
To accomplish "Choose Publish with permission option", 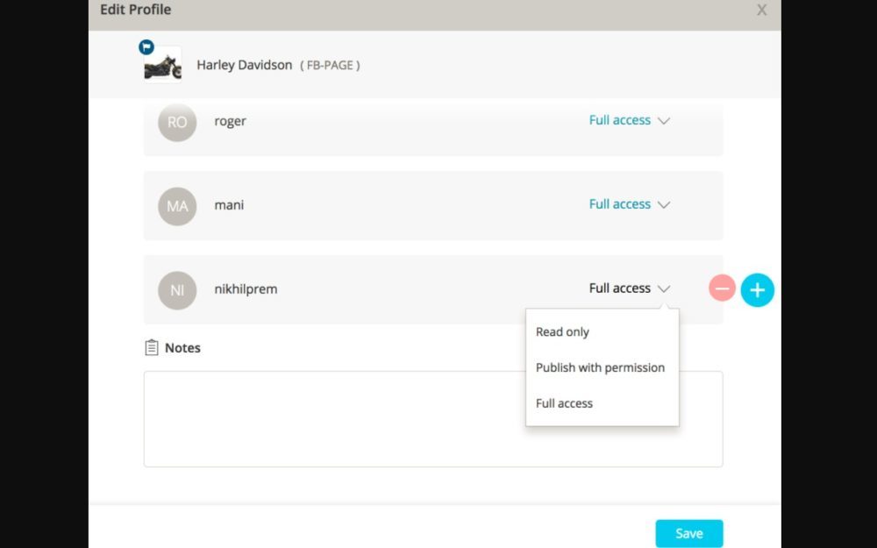I will click(x=600, y=367).
